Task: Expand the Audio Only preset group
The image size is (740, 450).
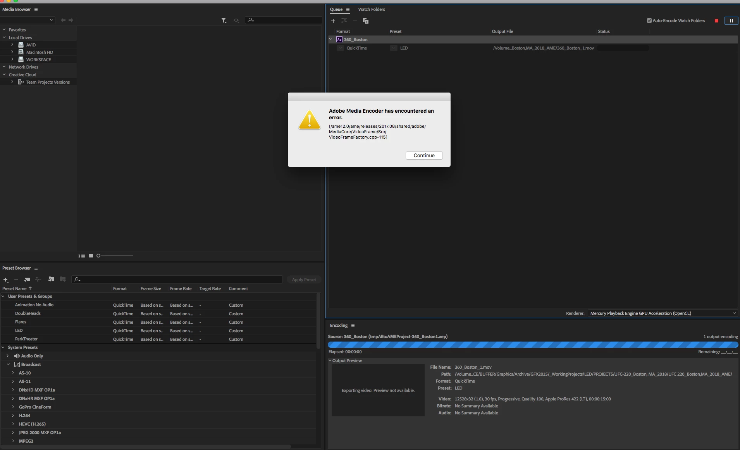Action: pos(8,356)
